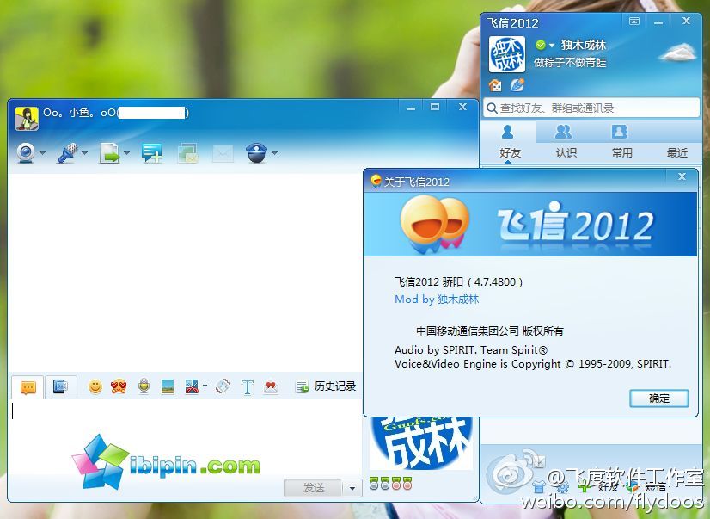Click the greyed envelope icon in chat toolbar
710x519 pixels.
(223, 153)
